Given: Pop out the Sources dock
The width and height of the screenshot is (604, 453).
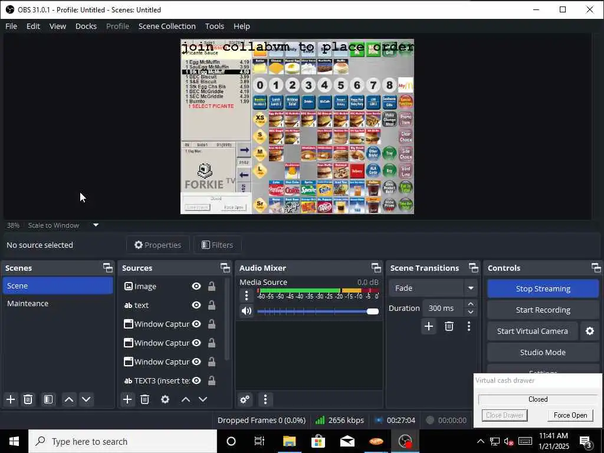Looking at the screenshot, I should [x=225, y=268].
